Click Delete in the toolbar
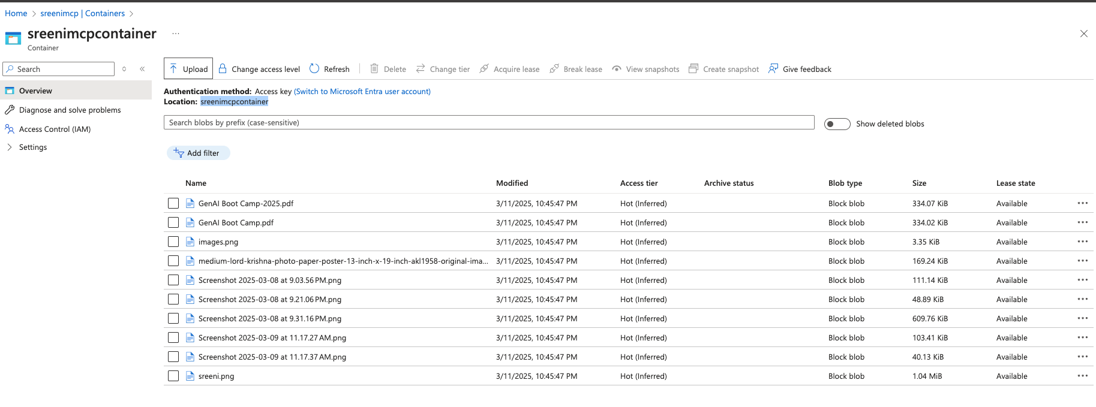 click(388, 69)
